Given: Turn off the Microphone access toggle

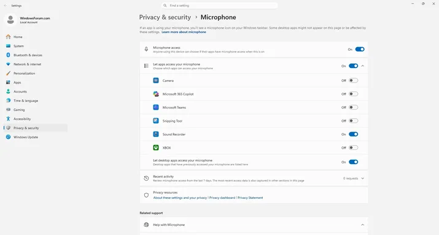Looking at the screenshot, I should [x=360, y=49].
